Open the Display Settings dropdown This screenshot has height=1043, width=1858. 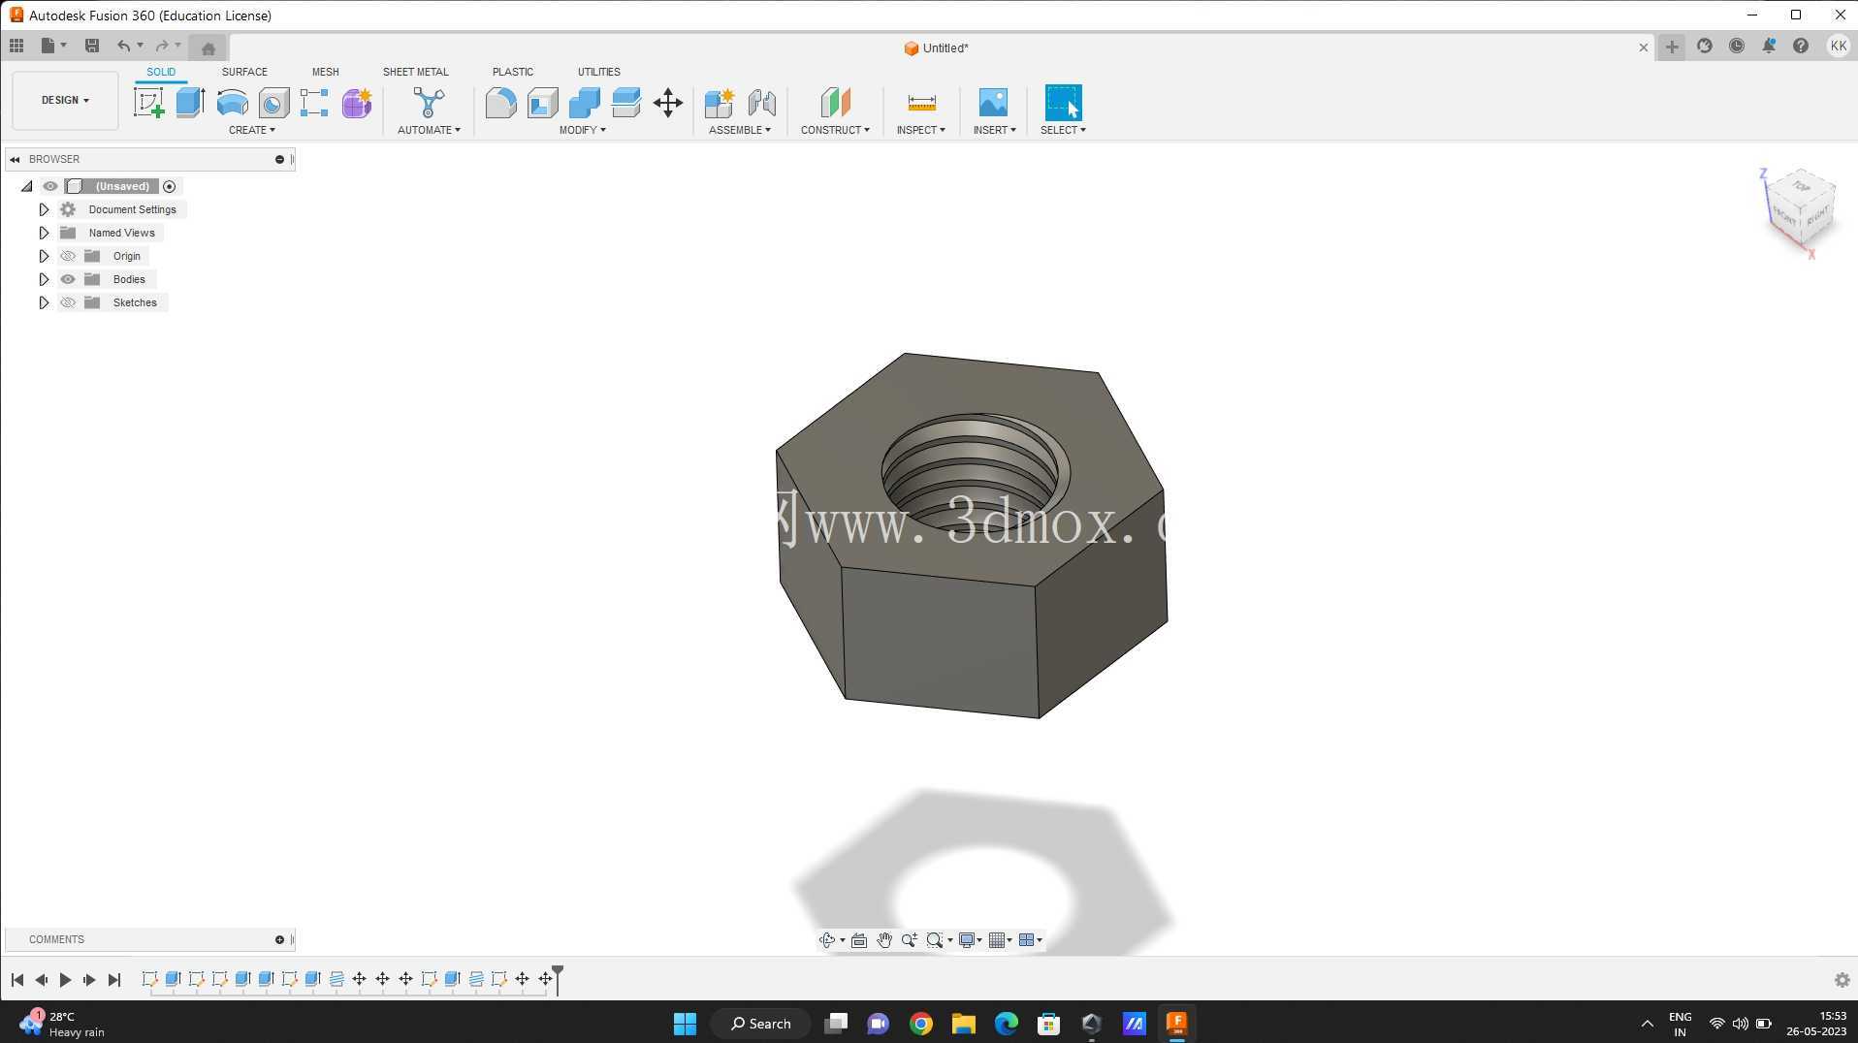[x=970, y=940]
